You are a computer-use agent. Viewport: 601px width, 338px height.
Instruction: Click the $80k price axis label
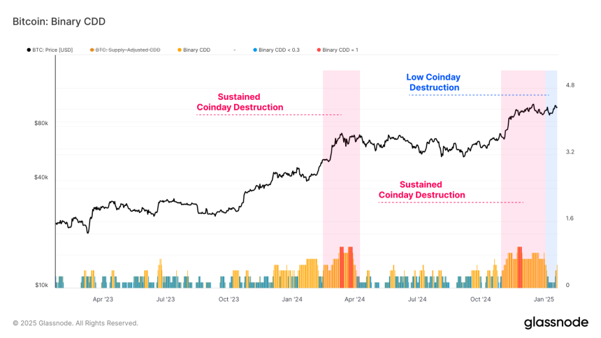pyautogui.click(x=41, y=123)
